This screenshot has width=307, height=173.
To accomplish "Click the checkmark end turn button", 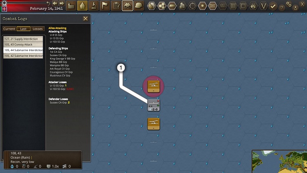I will coord(273,6).
